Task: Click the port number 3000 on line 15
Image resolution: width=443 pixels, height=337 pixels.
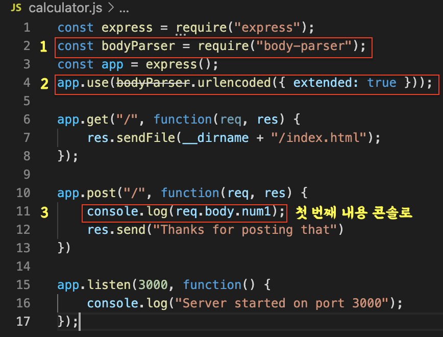Action: [x=153, y=285]
